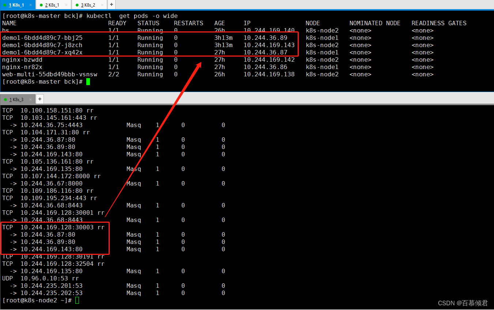Viewport: 494px width, 310px height.
Task: Click the READINESS GATES column header
Action: pyautogui.click(x=439, y=23)
